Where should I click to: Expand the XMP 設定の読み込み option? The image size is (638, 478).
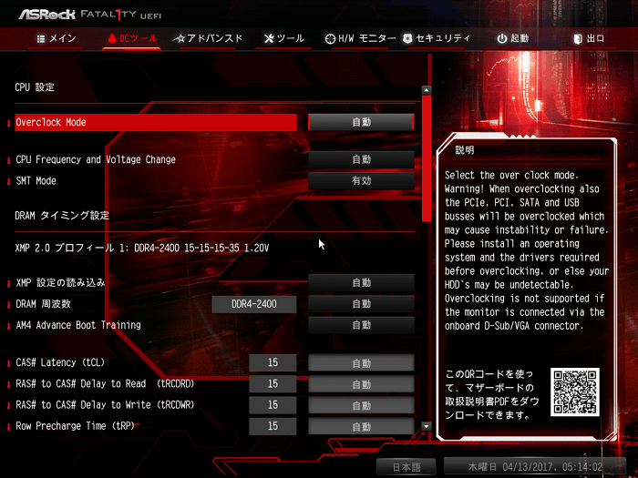pyautogui.click(x=361, y=282)
